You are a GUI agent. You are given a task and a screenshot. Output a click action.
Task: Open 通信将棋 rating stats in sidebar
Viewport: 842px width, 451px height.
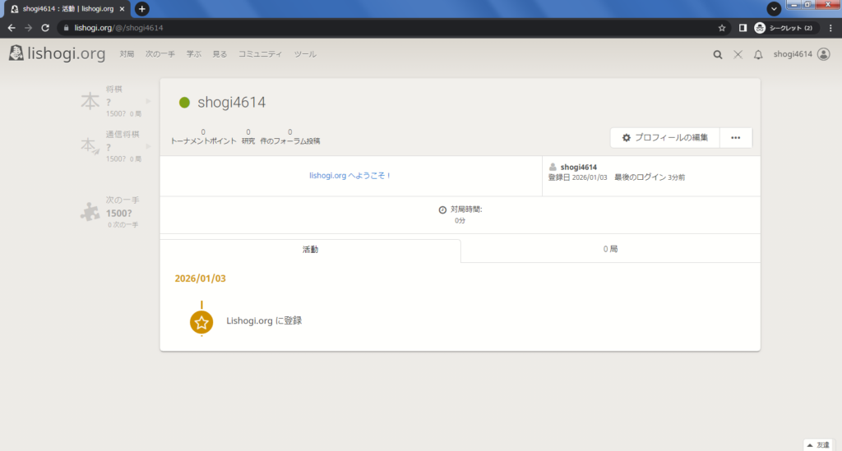115,146
